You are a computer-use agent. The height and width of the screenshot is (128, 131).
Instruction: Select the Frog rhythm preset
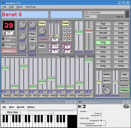103,42
